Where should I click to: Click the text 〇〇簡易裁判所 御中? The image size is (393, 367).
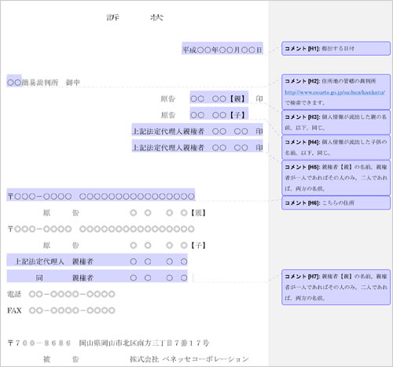[x=43, y=83]
